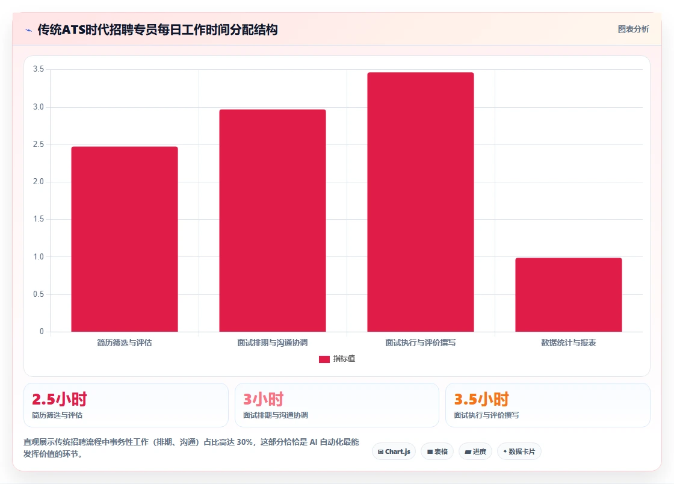
Task: Select the 进度 tag chip
Action: click(475, 451)
